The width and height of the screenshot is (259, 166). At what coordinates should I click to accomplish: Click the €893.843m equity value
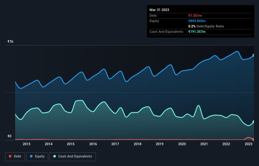pyautogui.click(x=197, y=21)
